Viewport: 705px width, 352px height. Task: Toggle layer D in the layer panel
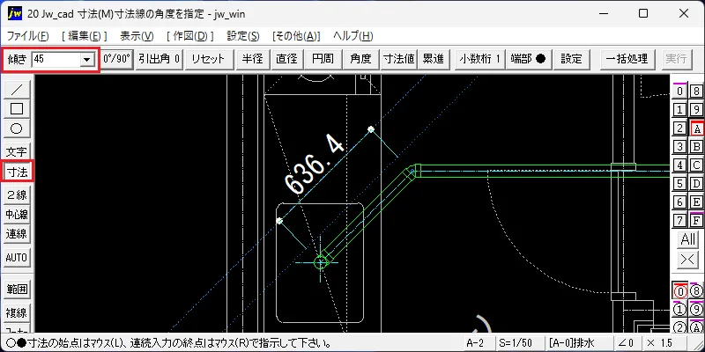click(x=696, y=184)
